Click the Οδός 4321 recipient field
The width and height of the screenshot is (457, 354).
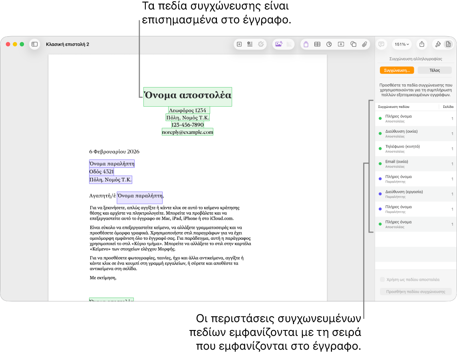(x=101, y=171)
